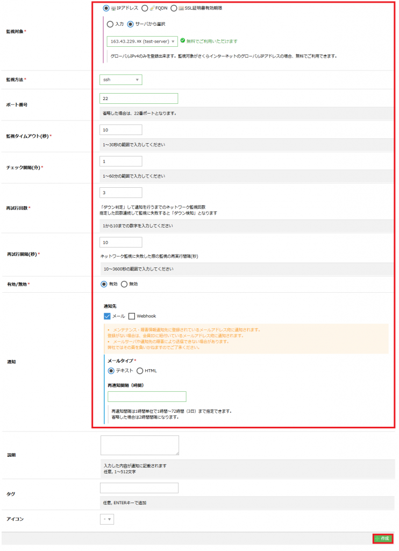Image resolution: width=399 pixels, height=551 pixels.
Task: Click the タグ input field
Action: [139, 488]
